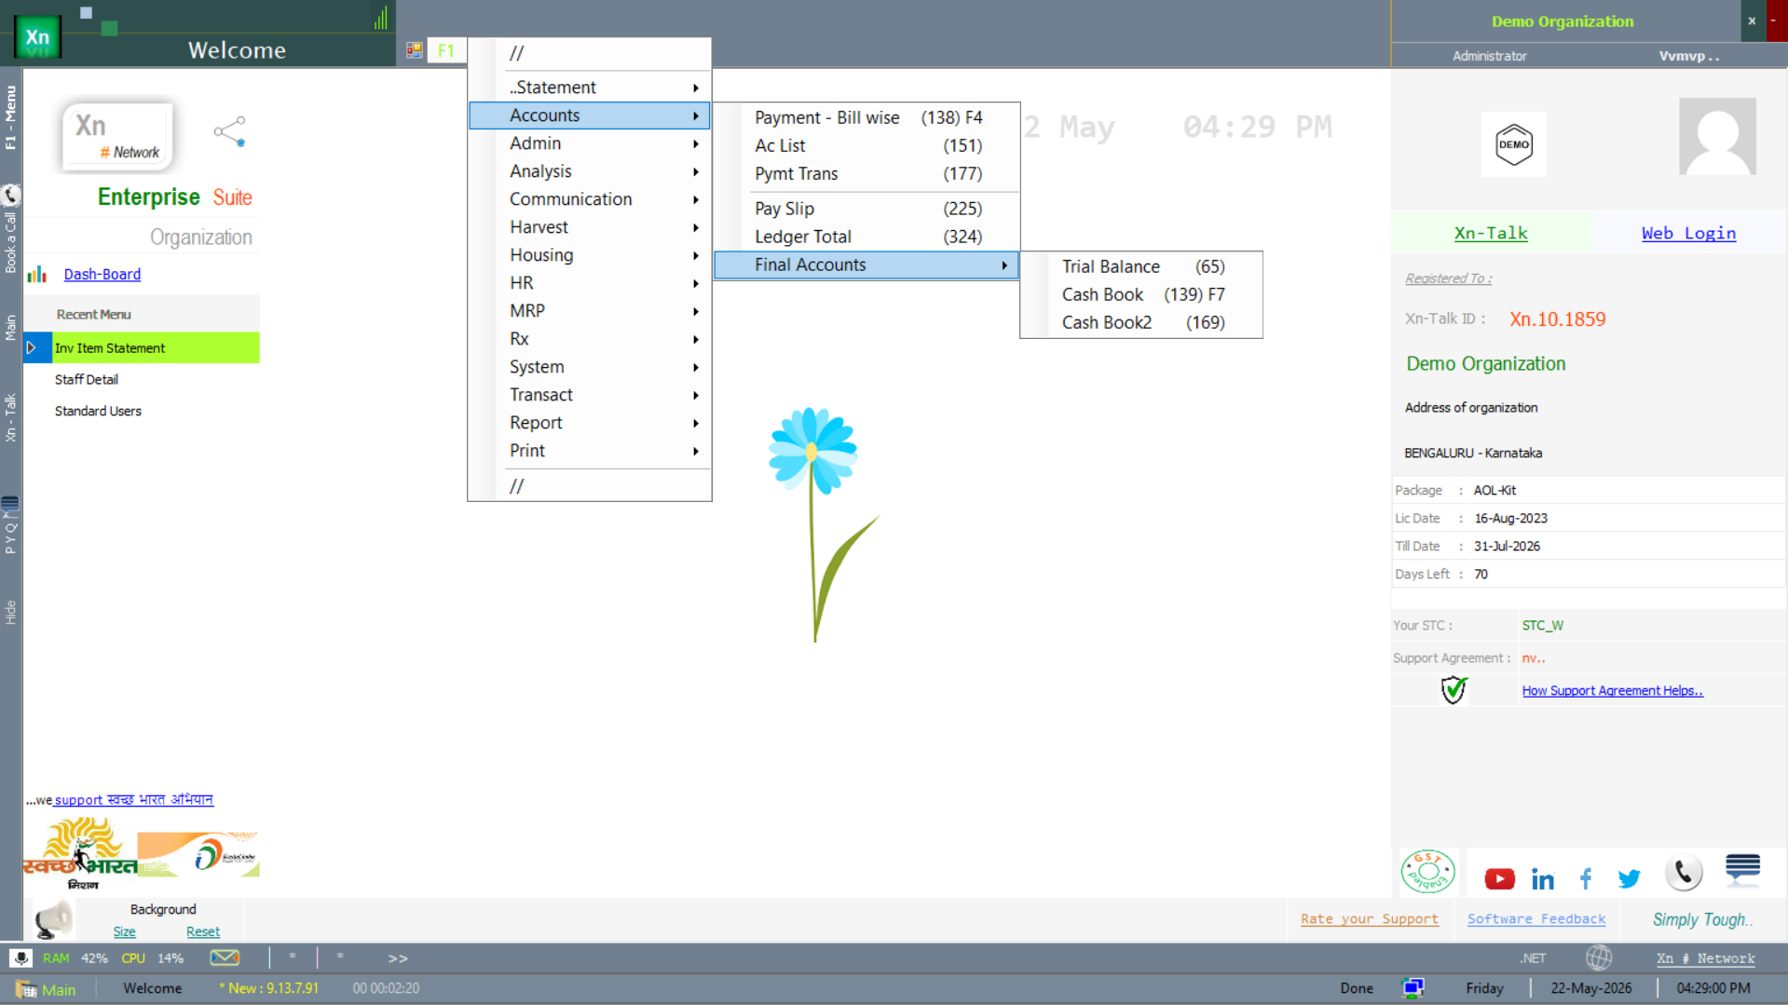Screen dimensions: 1788x1005
Task: Open the Dash-Board link
Action: 102,274
